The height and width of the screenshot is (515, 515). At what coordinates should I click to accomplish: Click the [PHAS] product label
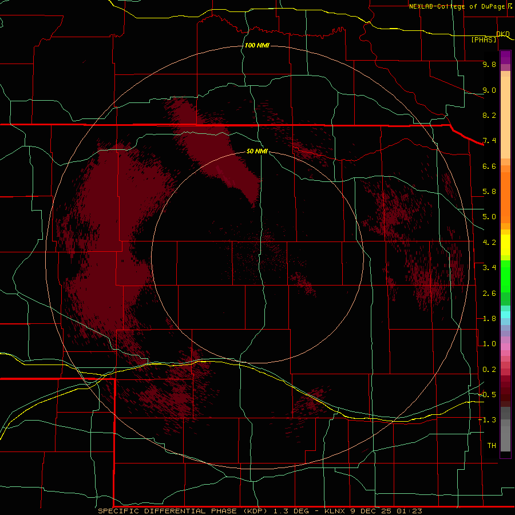[x=484, y=39]
